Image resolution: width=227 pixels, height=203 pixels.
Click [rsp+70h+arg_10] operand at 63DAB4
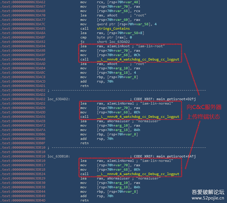point(113,68)
